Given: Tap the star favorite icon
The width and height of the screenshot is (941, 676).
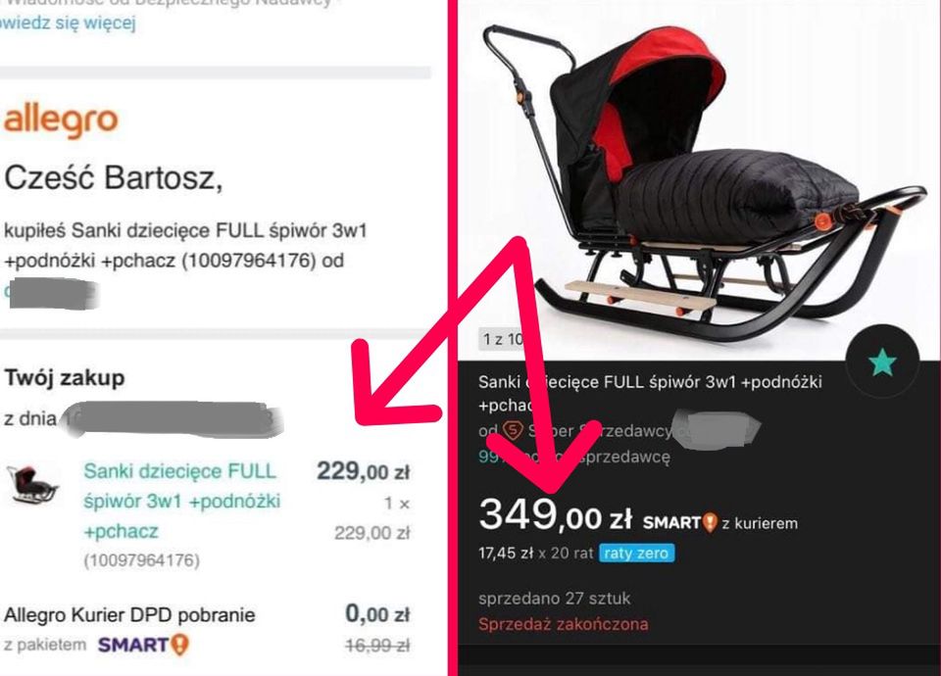Looking at the screenshot, I should coord(882,362).
